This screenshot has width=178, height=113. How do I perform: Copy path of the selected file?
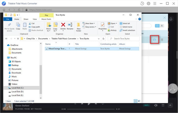pos(34,27)
